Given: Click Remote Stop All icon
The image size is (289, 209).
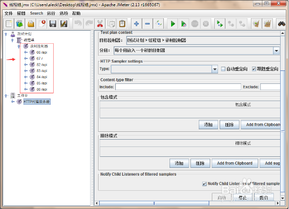Looking at the screenshot, I should [231, 24].
